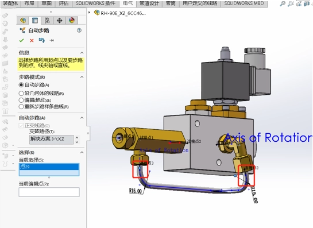Open the FeatureManager design tree tab

(x=23, y=20)
